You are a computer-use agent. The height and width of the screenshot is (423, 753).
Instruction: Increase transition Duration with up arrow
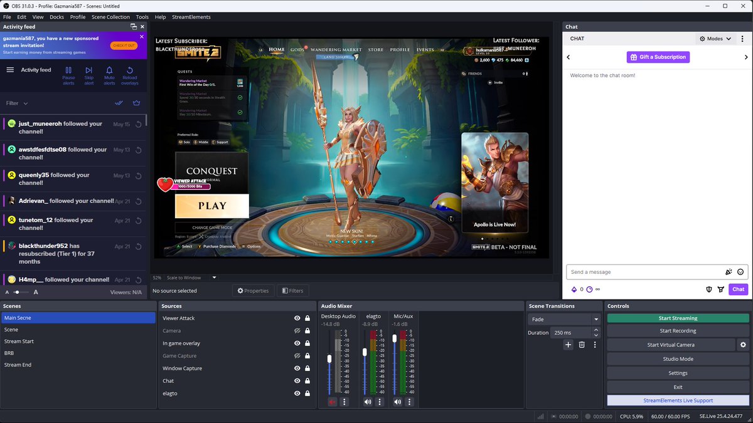click(x=597, y=331)
